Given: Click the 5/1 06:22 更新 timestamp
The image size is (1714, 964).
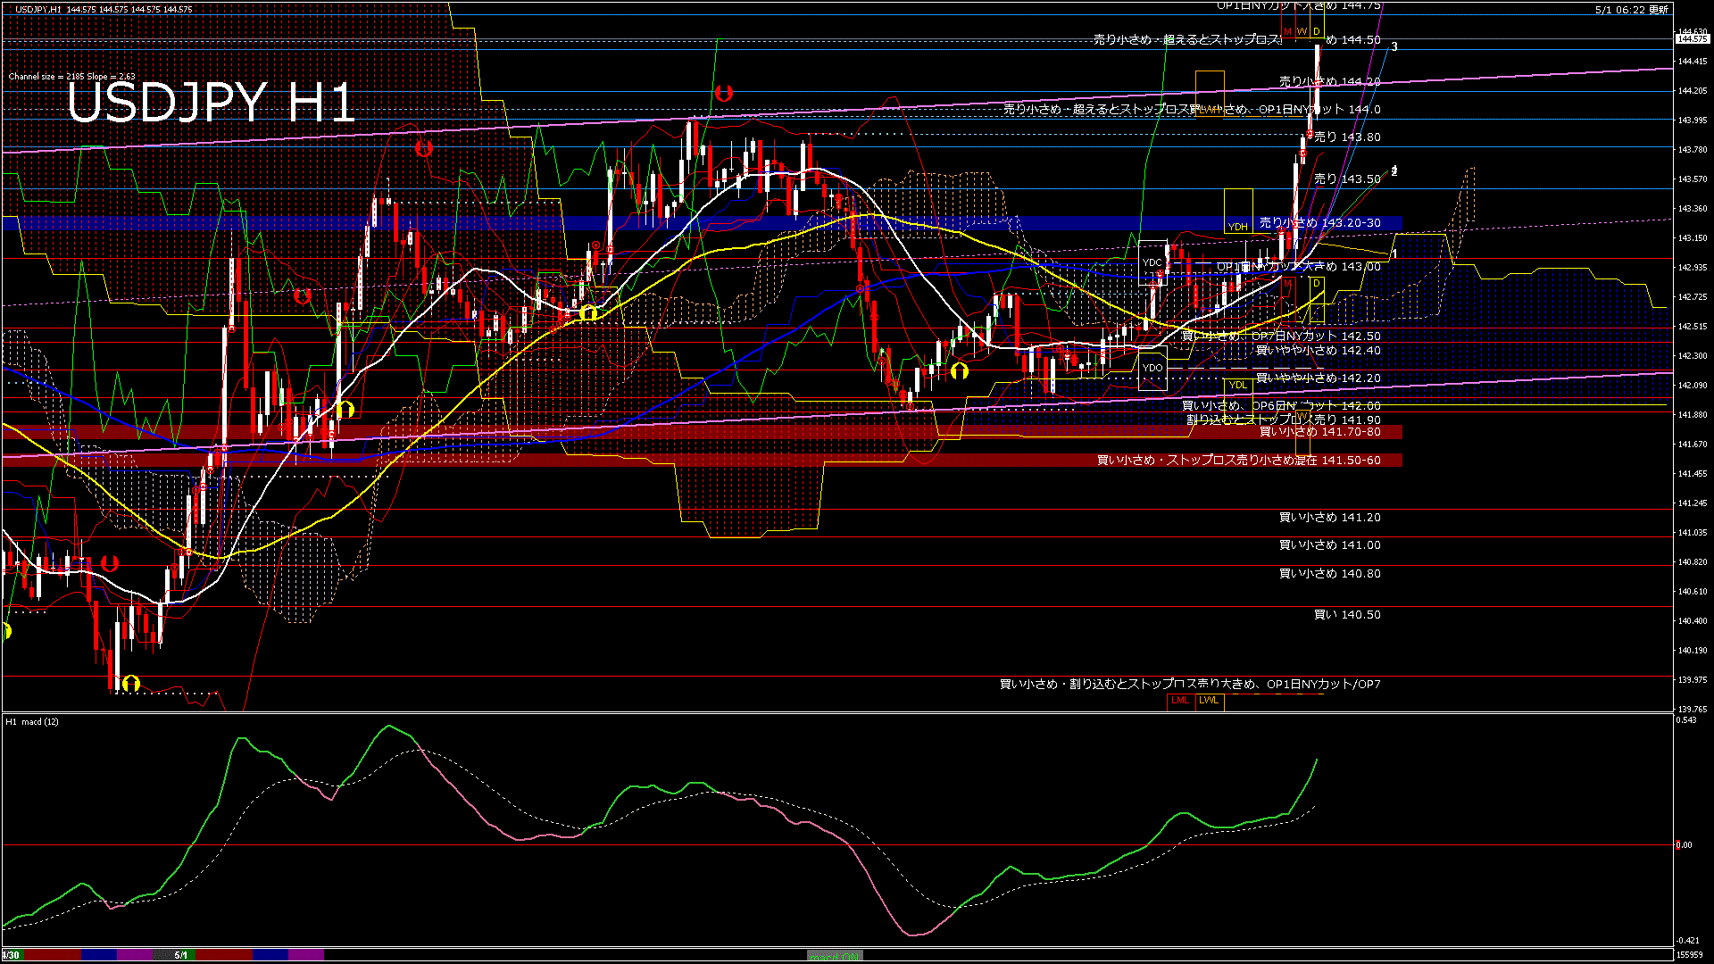Looking at the screenshot, I should tap(1632, 10).
